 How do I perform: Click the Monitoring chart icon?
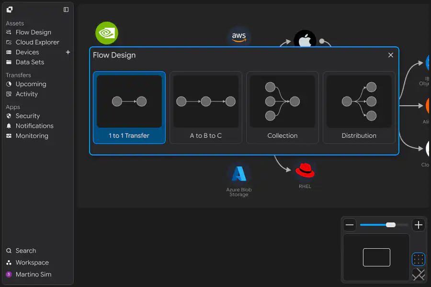(x=9, y=136)
